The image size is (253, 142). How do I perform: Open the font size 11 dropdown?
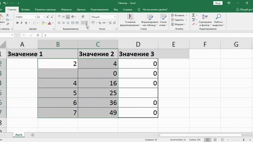44,17
